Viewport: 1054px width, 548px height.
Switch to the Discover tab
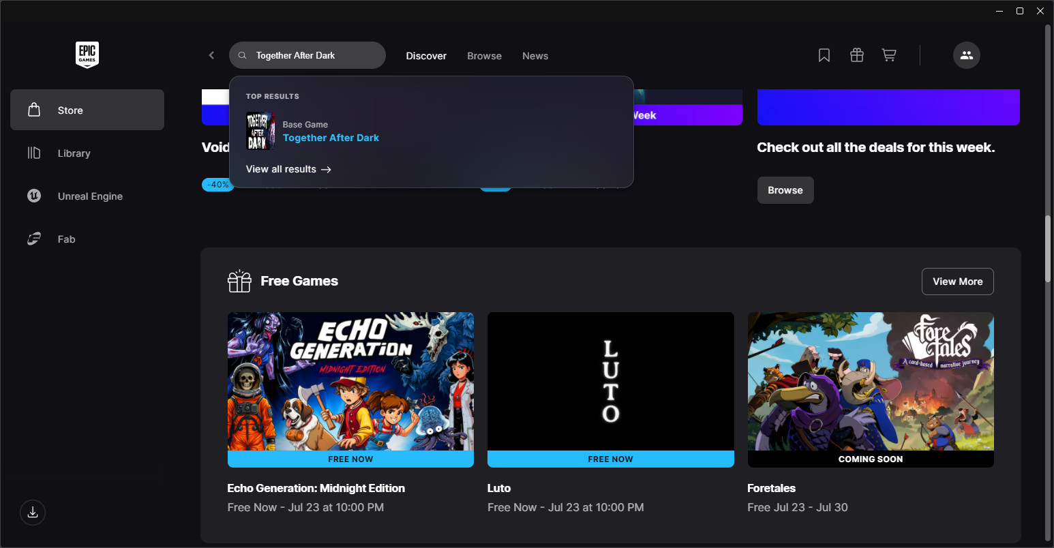click(426, 56)
